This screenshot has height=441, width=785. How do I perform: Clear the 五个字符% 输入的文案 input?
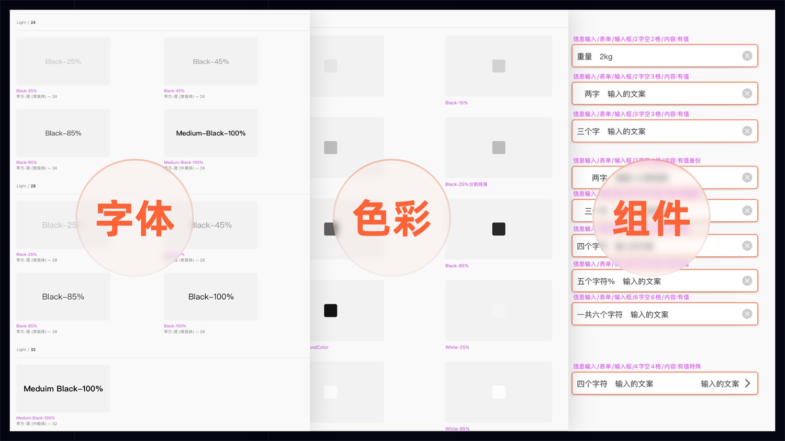point(747,281)
